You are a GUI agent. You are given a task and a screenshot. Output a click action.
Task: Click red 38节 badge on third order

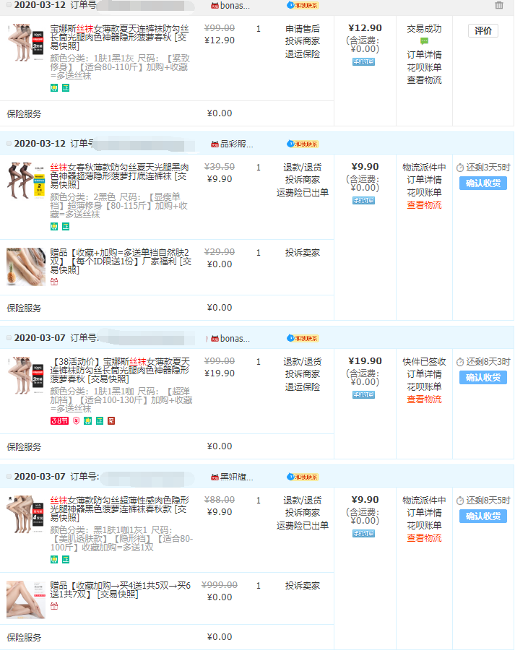click(59, 421)
